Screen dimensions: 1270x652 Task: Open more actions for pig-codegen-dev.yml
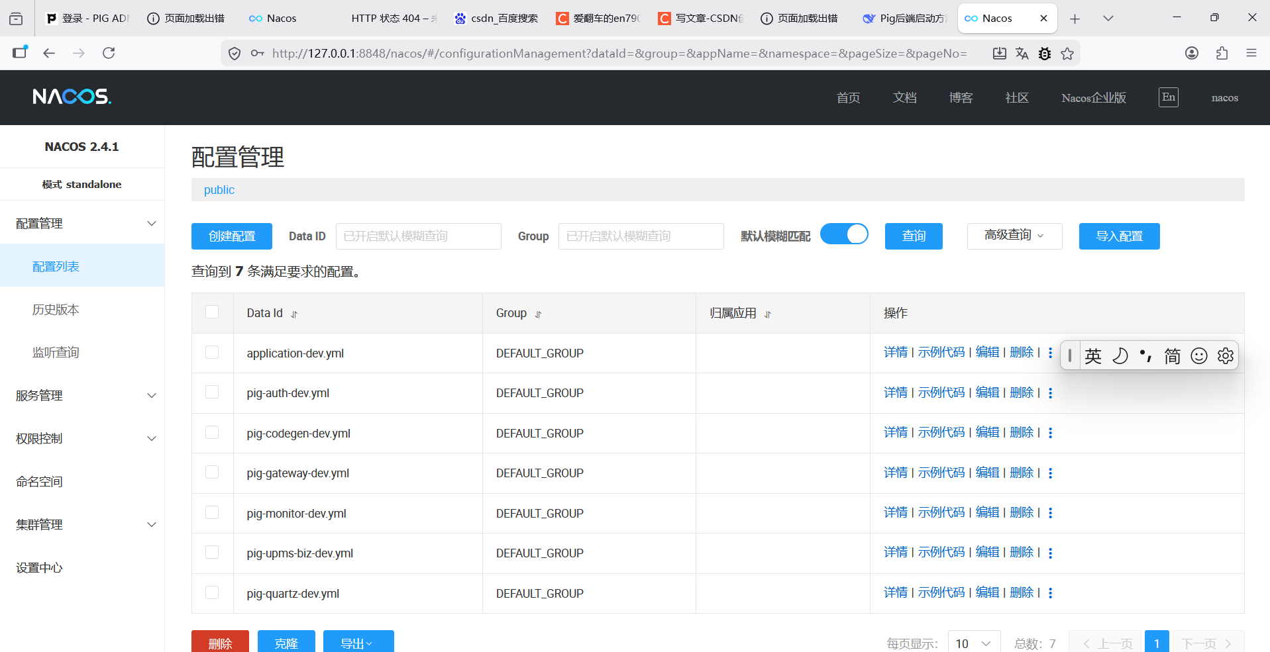coord(1051,433)
